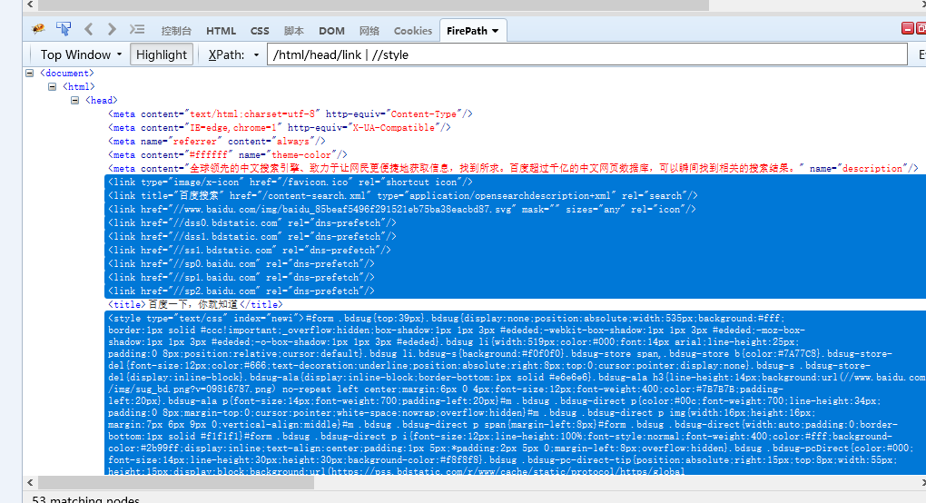Select the meta Content-Type line
Viewport: 926px width, 503px height.
point(290,113)
